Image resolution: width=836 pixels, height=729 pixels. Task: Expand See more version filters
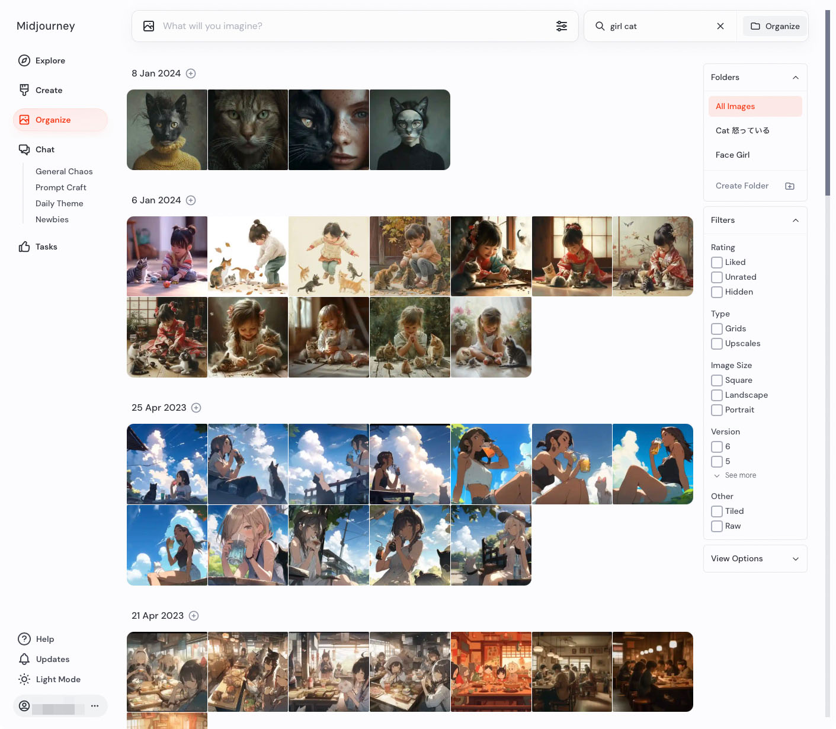735,475
